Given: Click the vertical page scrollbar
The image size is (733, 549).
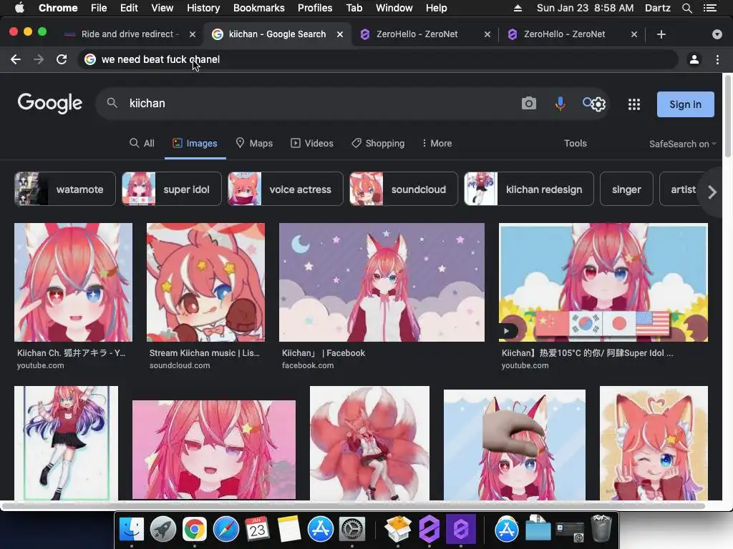Looking at the screenshot, I should tap(727, 117).
